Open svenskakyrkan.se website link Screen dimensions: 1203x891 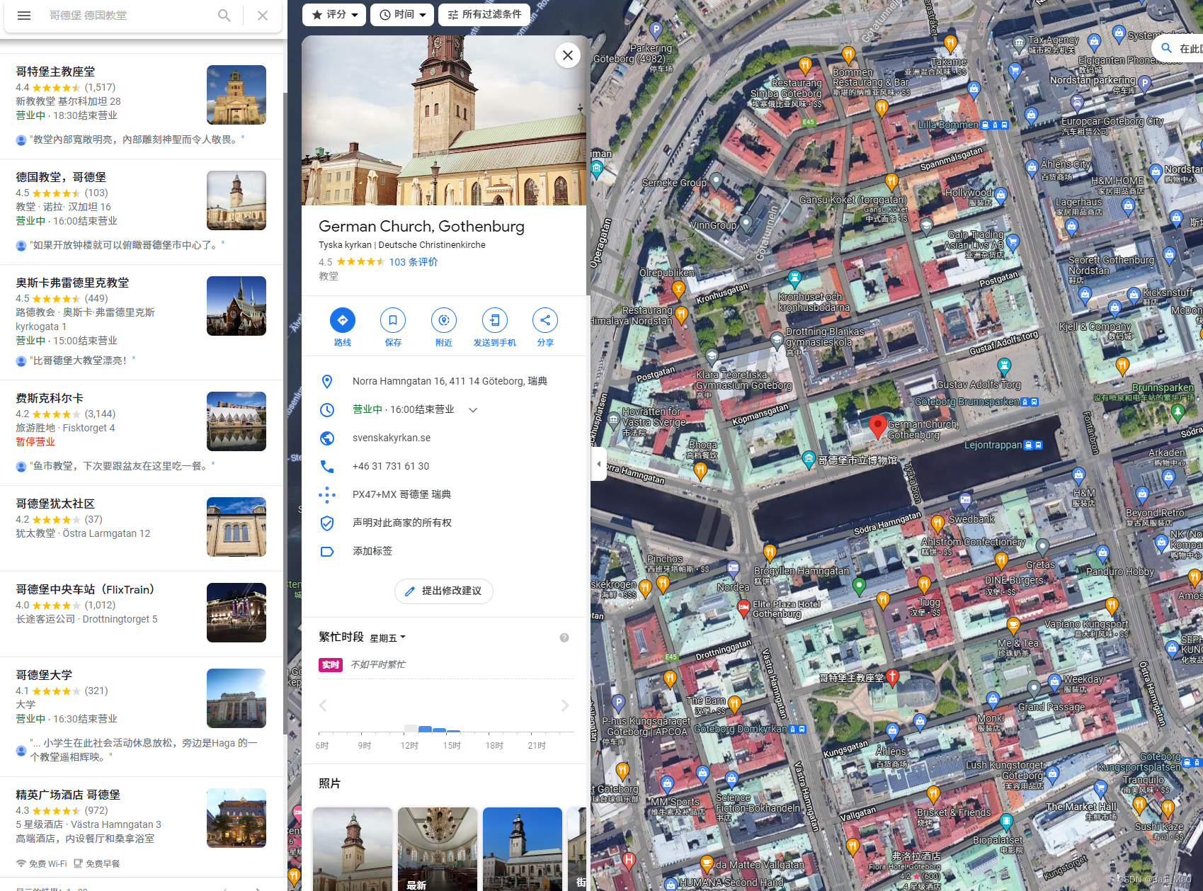coord(392,438)
